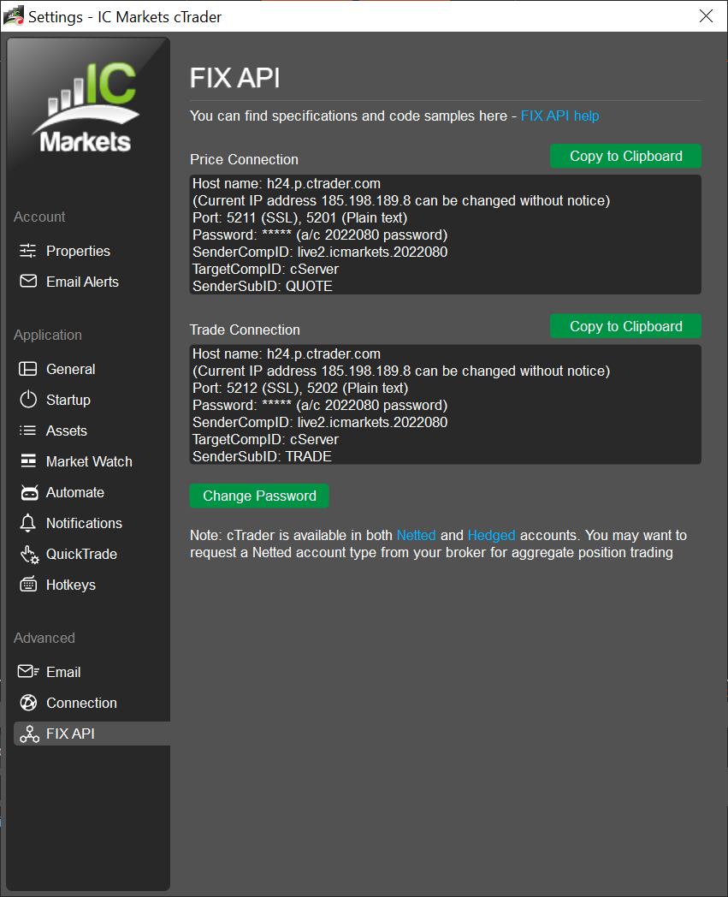Click Price Connection TargetCompID line

[x=266, y=269]
